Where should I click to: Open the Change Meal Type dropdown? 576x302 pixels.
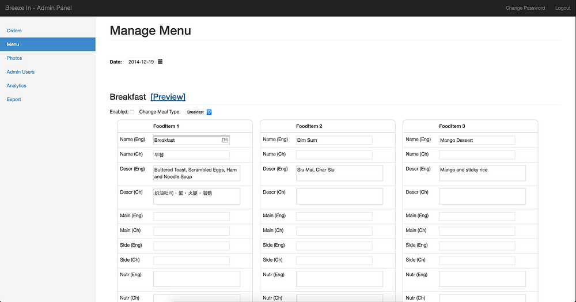point(198,112)
